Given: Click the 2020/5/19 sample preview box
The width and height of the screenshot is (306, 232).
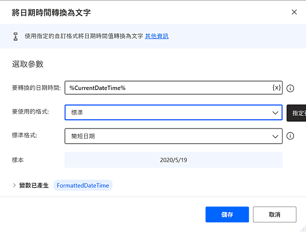Looking at the screenshot, I should (x=173, y=160).
